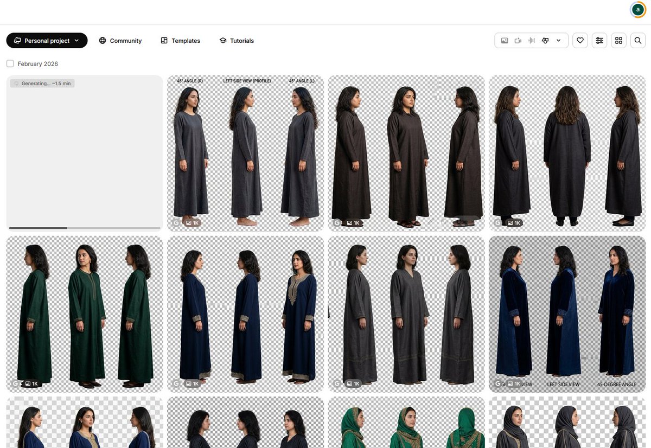Switch to grid layout view
Viewport: 651px width, 448px height.
pyautogui.click(x=618, y=40)
